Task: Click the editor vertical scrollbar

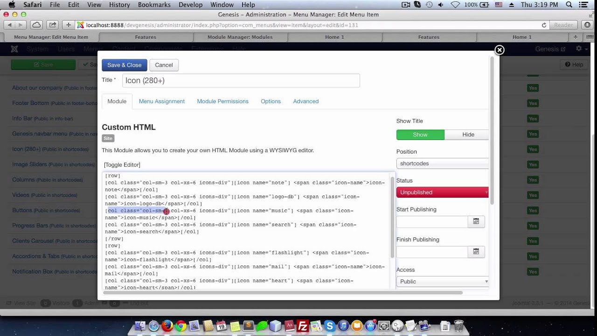Action: click(x=392, y=217)
